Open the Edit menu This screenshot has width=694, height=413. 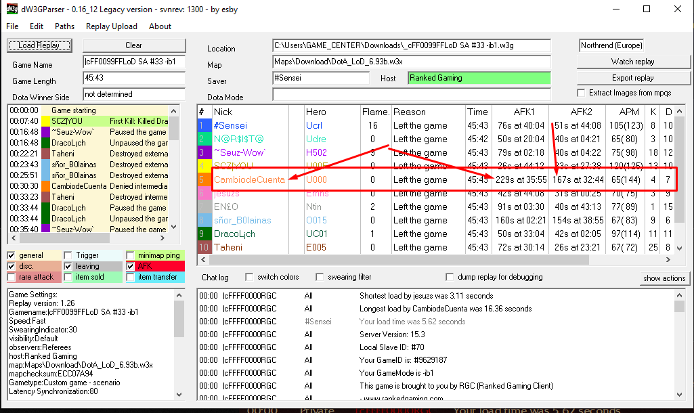pos(37,26)
